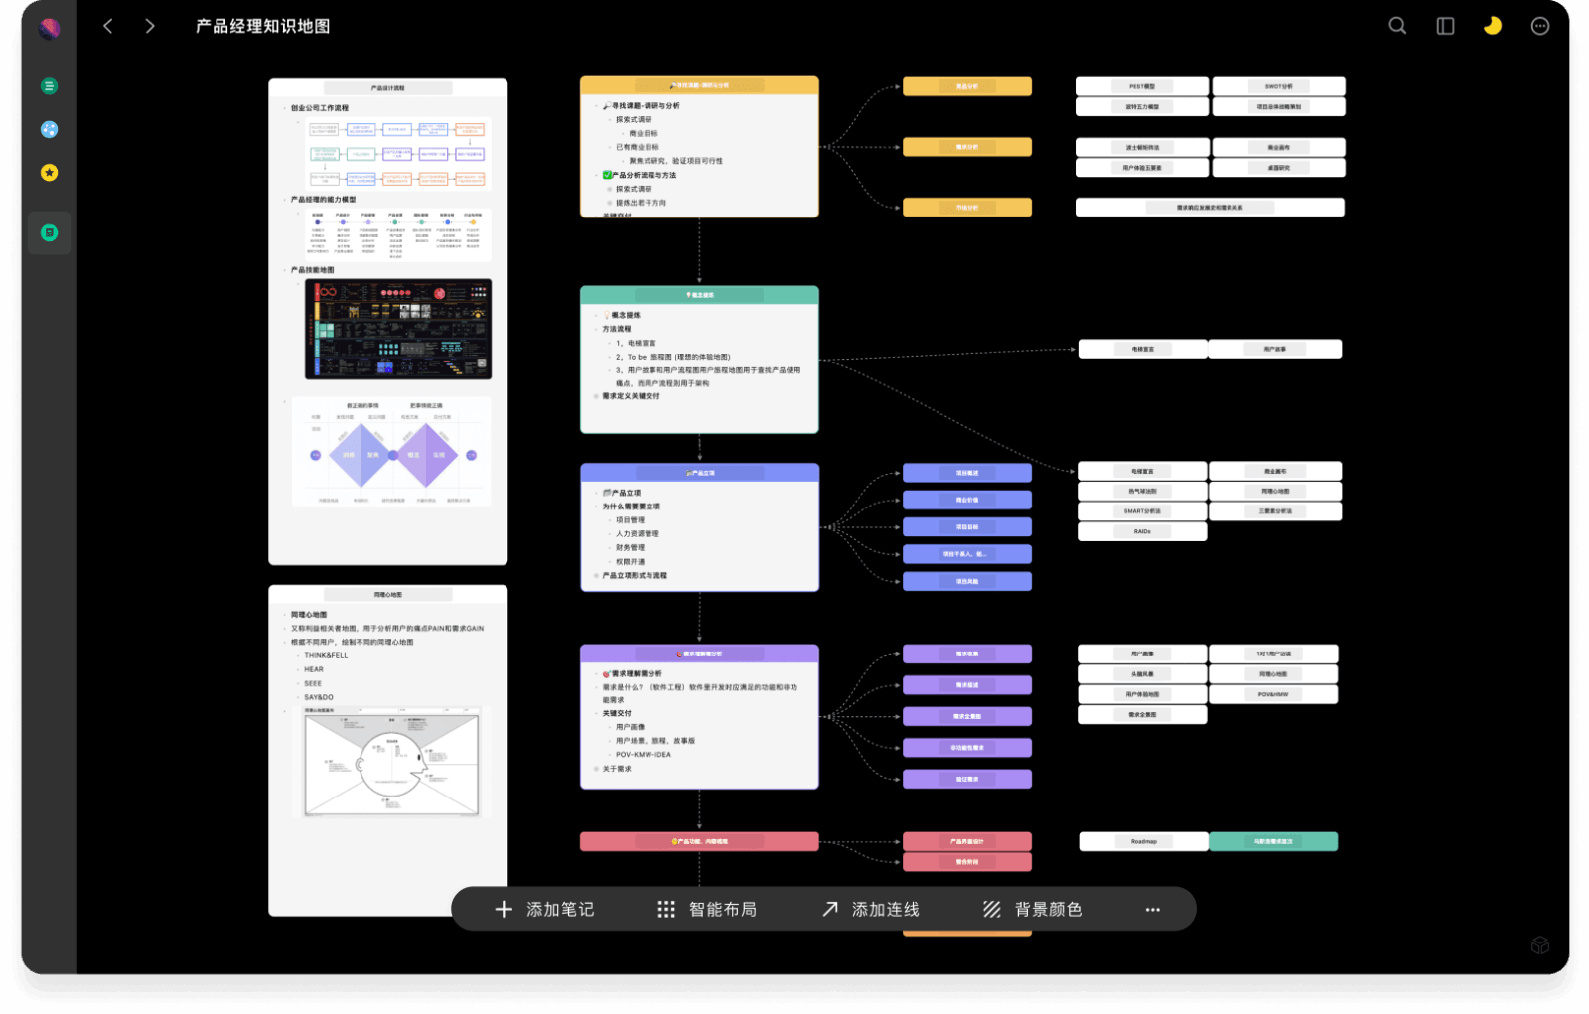
Task: Click the blue 项目风险 node
Action: 967,581
